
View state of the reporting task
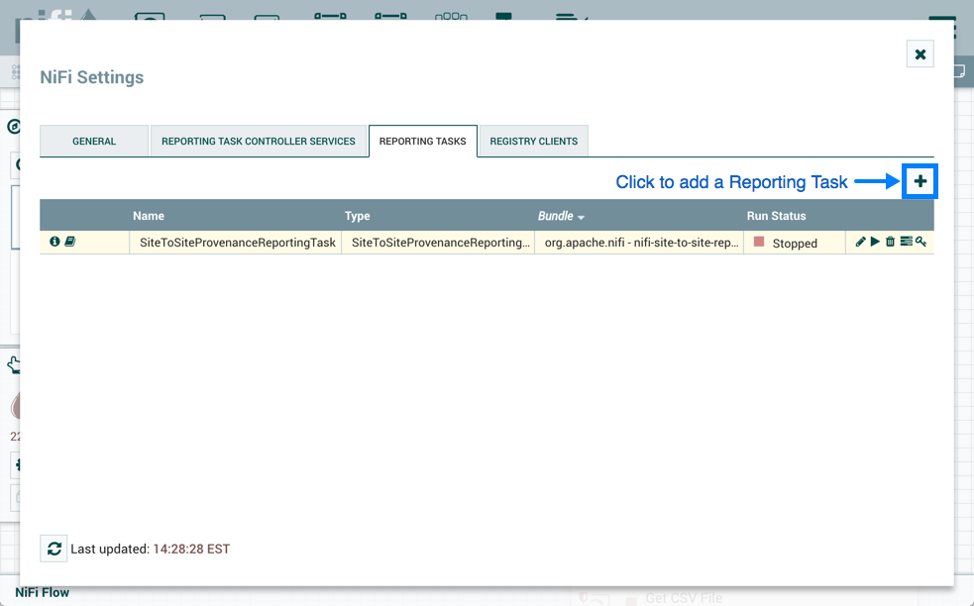click(906, 242)
